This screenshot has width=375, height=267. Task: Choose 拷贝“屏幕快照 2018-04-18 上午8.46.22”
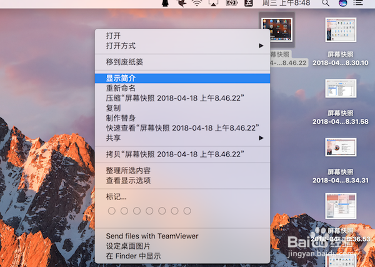coord(182,154)
